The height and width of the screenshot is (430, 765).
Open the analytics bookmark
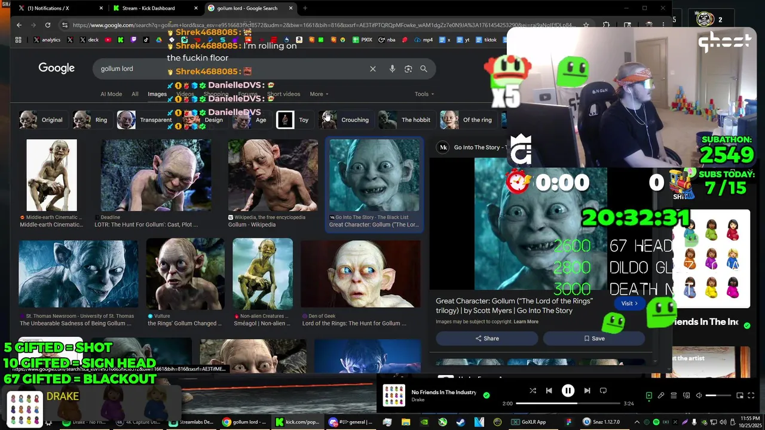click(47, 40)
